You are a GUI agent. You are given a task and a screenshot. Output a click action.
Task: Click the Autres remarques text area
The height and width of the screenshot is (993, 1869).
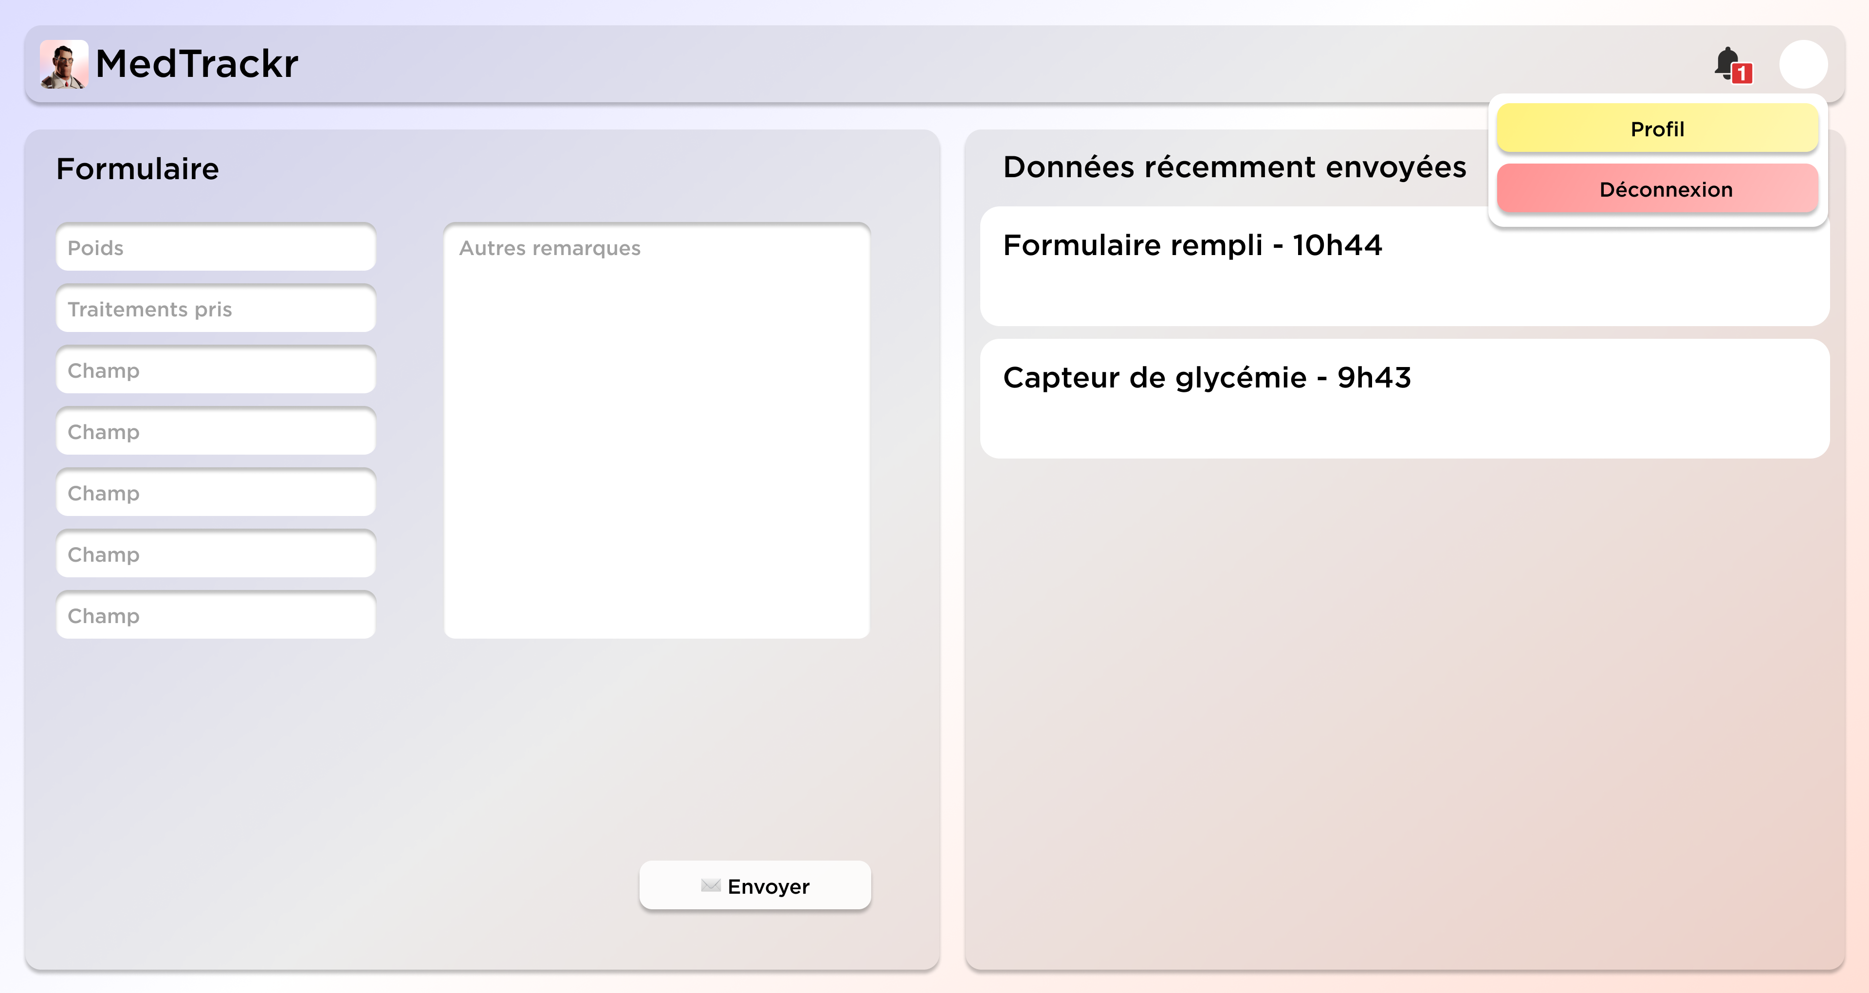coord(657,431)
